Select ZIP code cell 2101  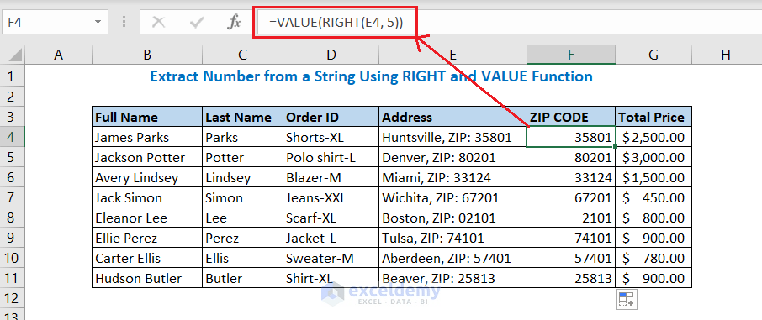571,218
